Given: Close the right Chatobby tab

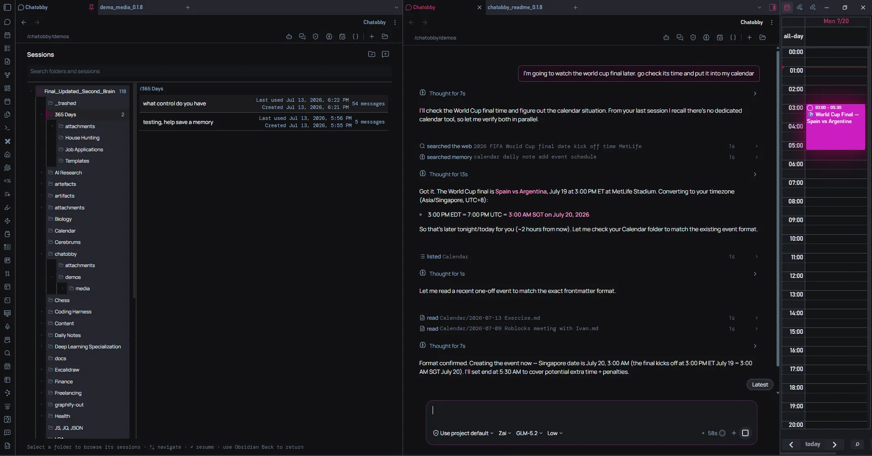Looking at the screenshot, I should (x=479, y=7).
